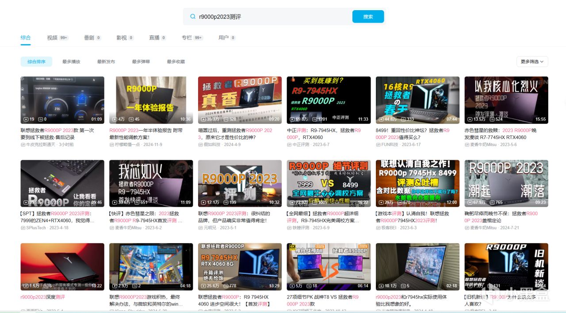
Task: Switch to the 综合 tab
Action: (26, 38)
